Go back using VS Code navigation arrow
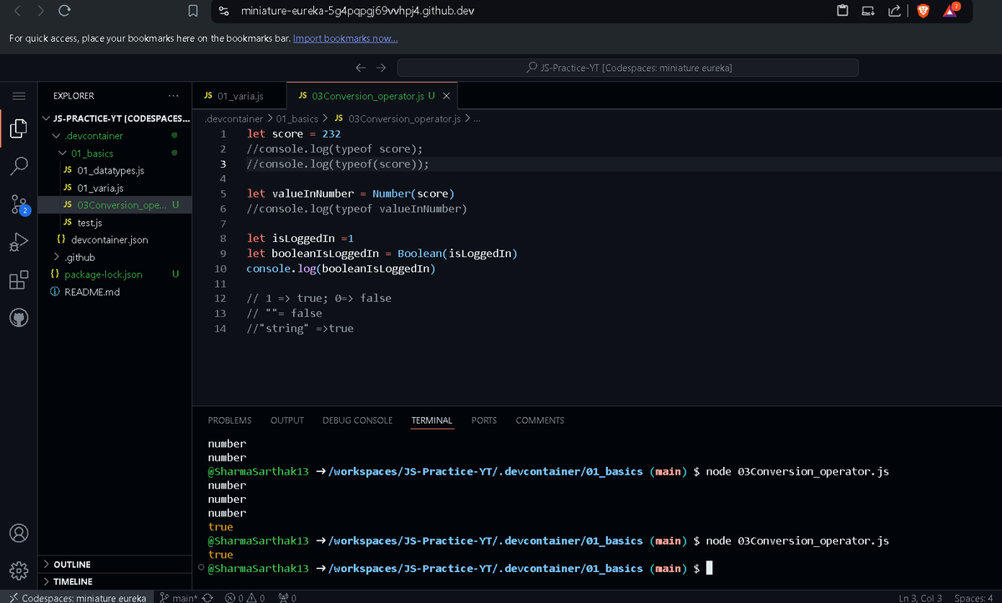 (361, 68)
